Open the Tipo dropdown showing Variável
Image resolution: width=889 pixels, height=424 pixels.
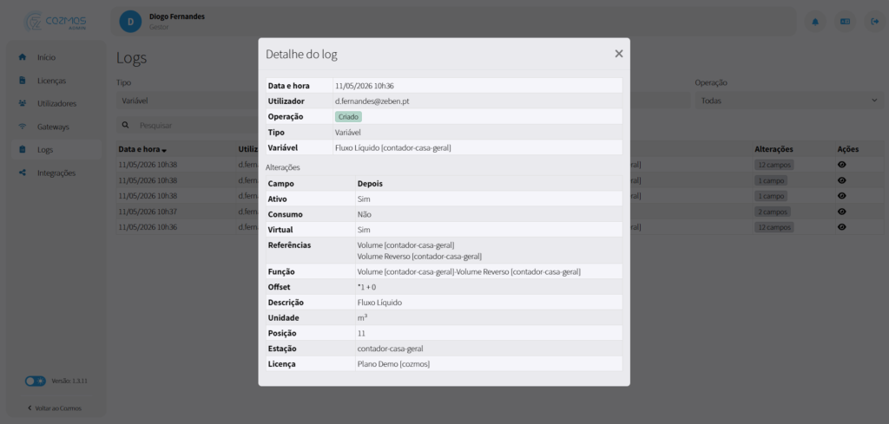pos(188,101)
